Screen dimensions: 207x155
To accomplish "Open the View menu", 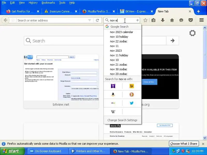I will click(x=22, y=3).
